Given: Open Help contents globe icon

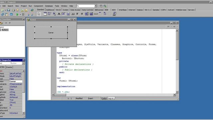Looking at the screenshot, I should (32, 10).
